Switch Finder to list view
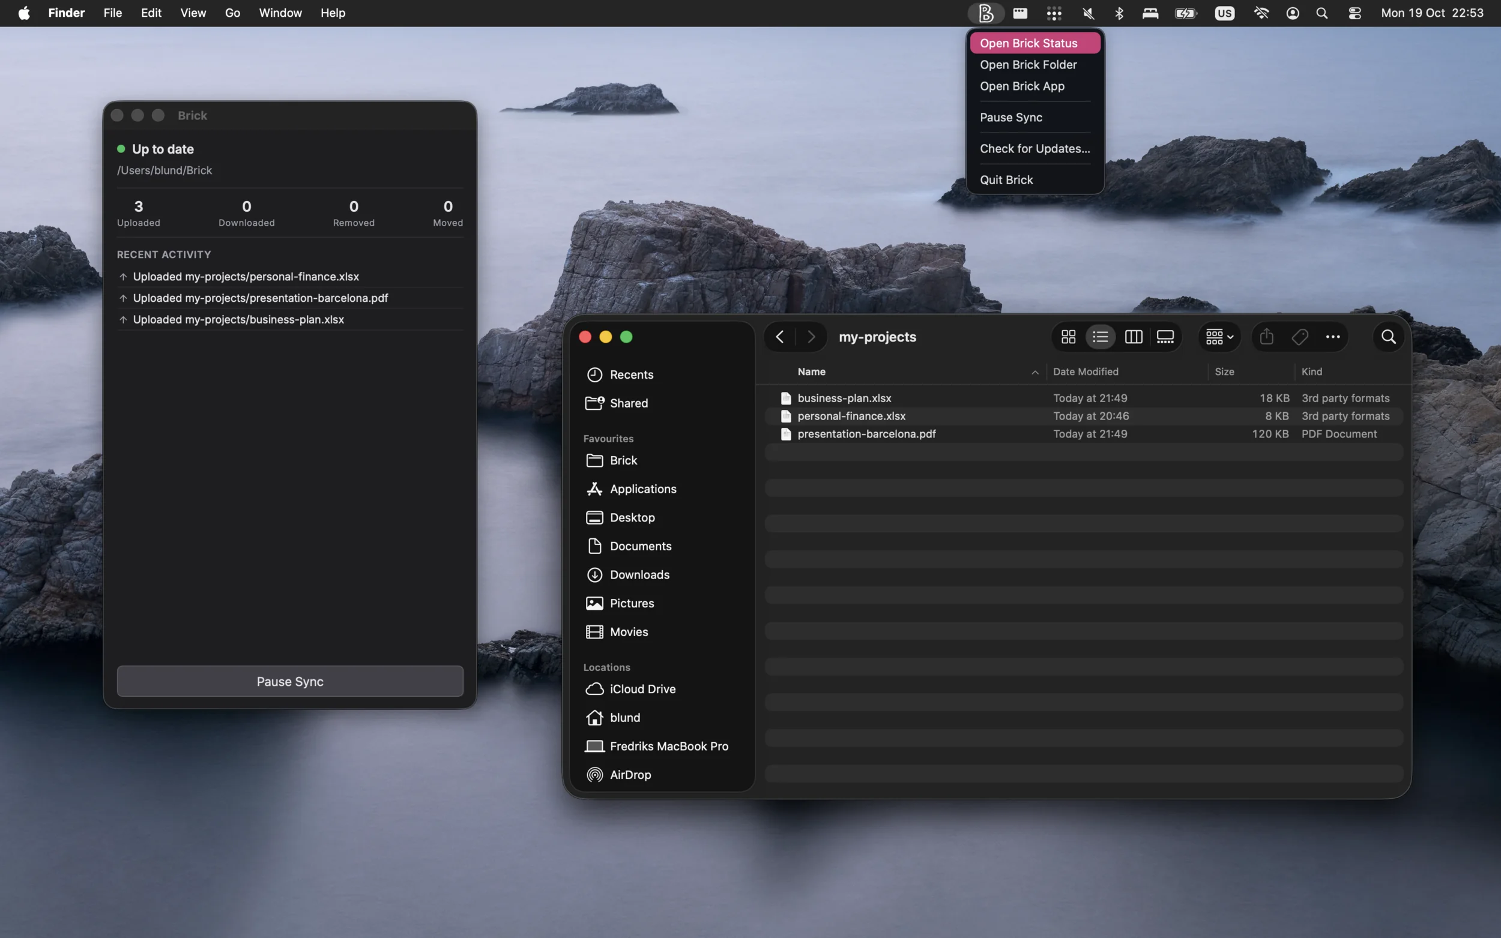The image size is (1501, 938). 1100,337
